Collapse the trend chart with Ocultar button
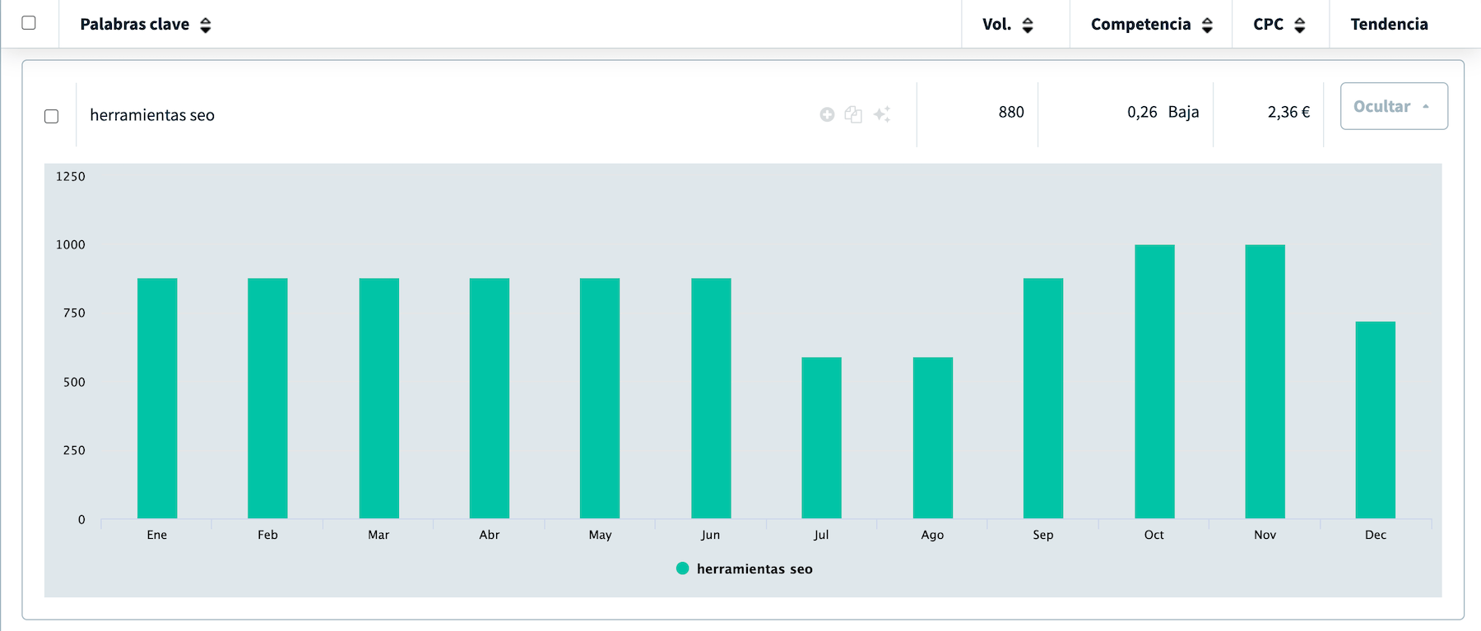1481x631 pixels. [1394, 106]
